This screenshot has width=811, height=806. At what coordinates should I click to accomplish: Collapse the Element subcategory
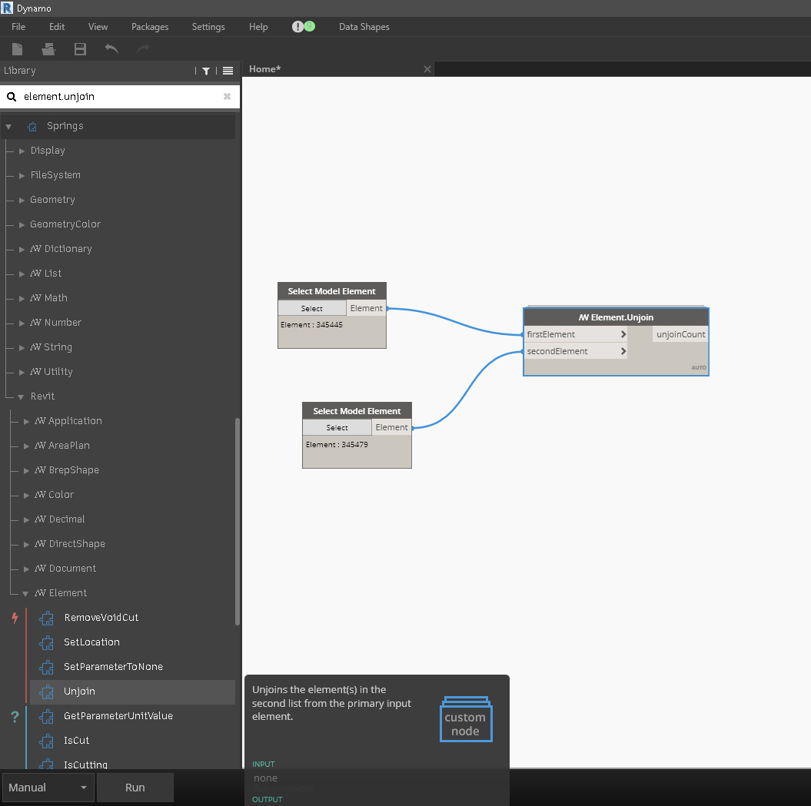25,593
